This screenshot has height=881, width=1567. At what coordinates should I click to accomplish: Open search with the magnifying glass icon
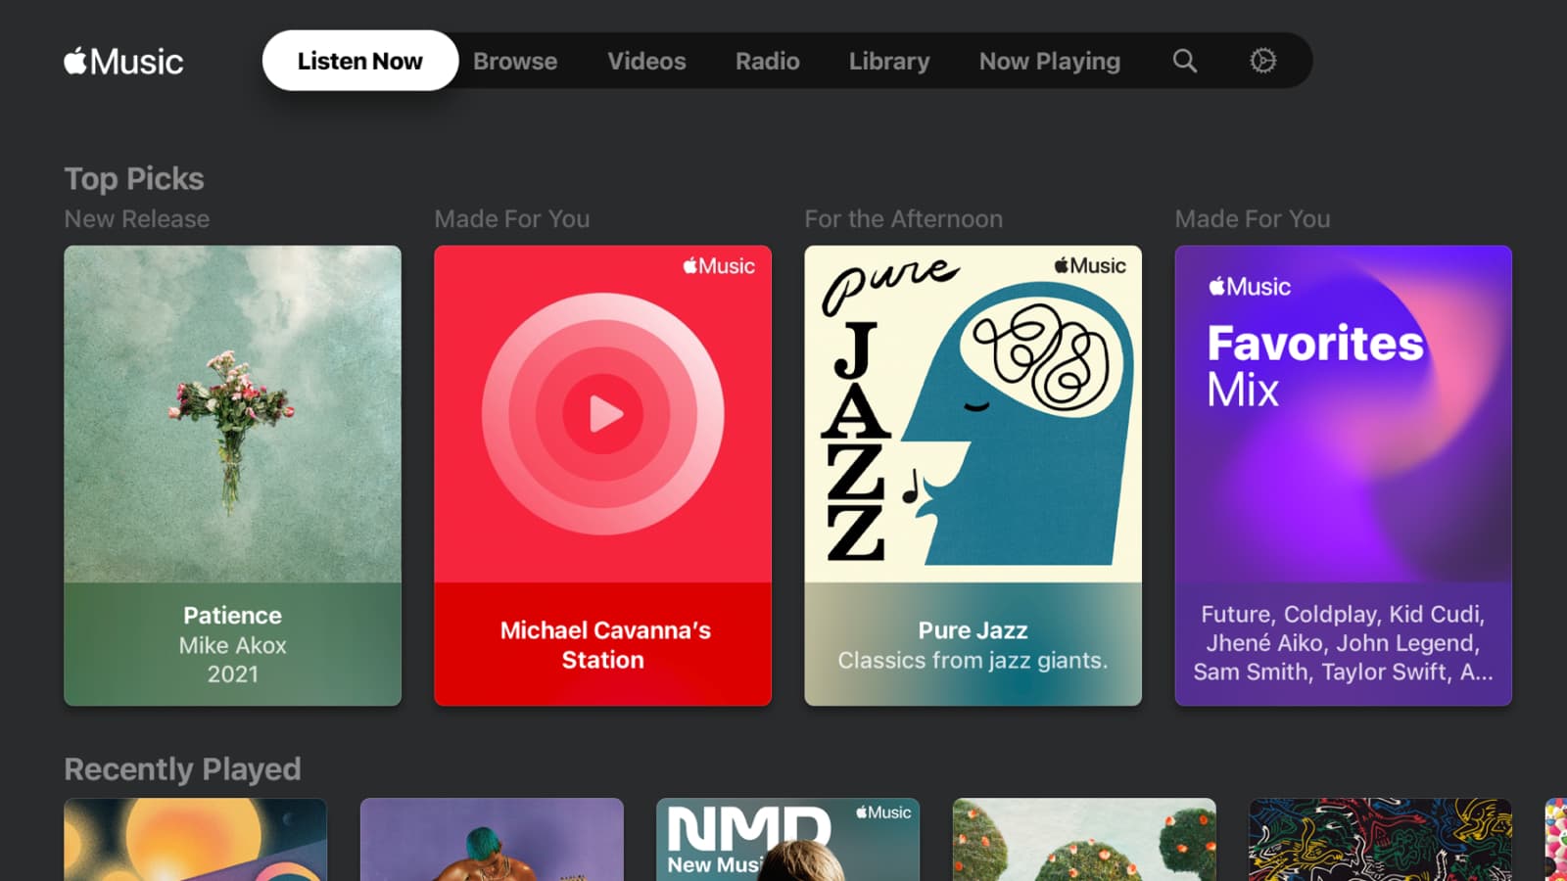1185,61
